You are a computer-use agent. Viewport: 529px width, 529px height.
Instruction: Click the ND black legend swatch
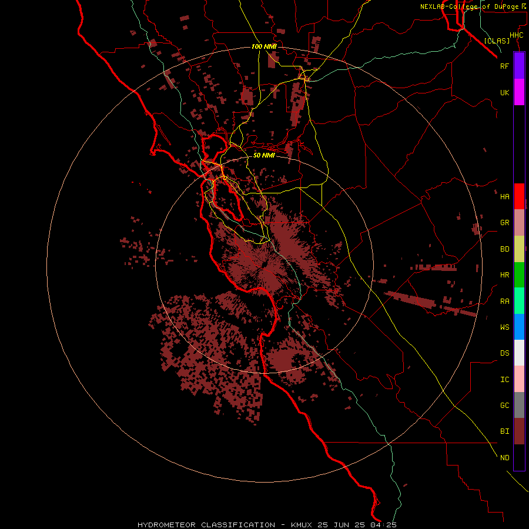[519, 457]
